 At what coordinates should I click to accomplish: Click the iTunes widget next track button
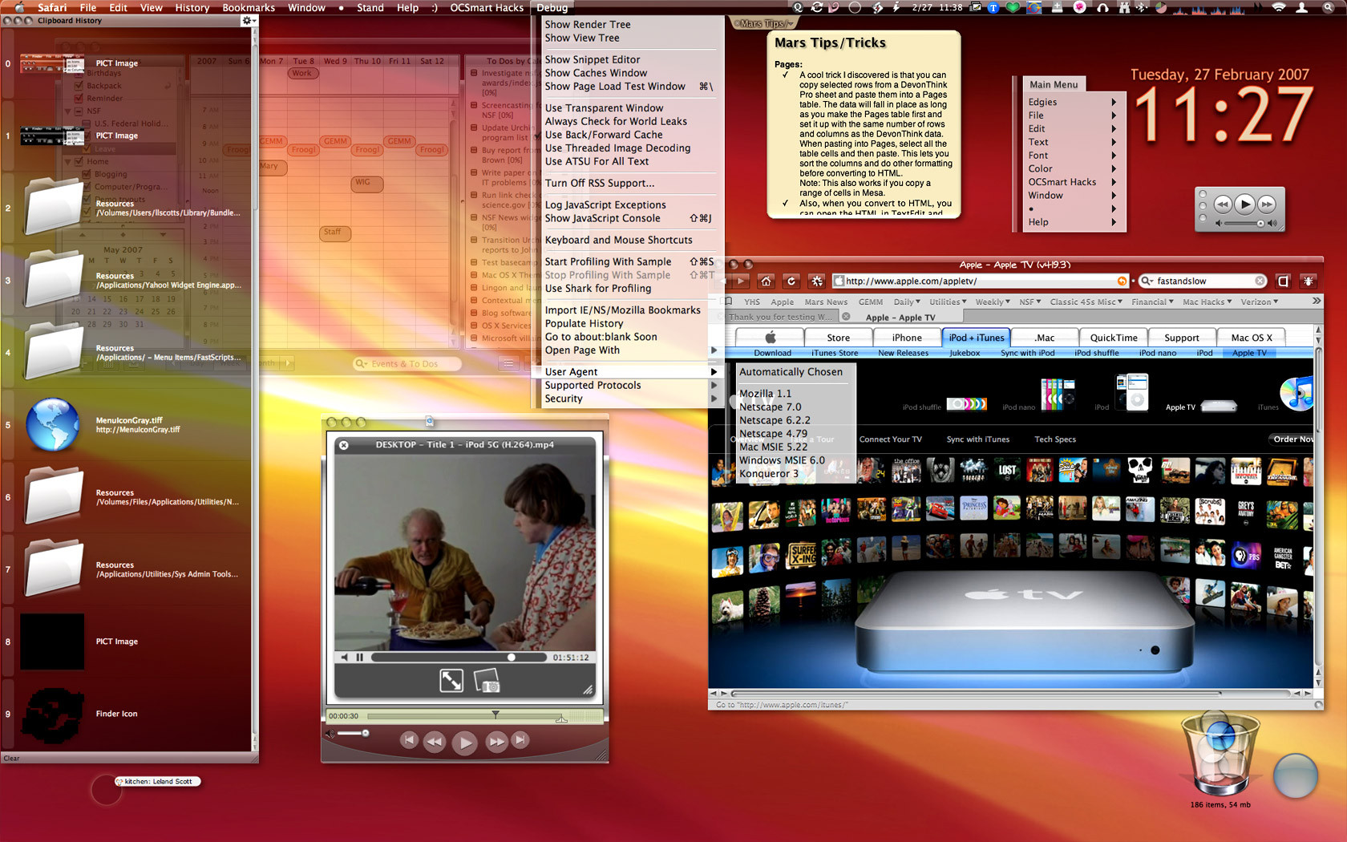(1267, 204)
